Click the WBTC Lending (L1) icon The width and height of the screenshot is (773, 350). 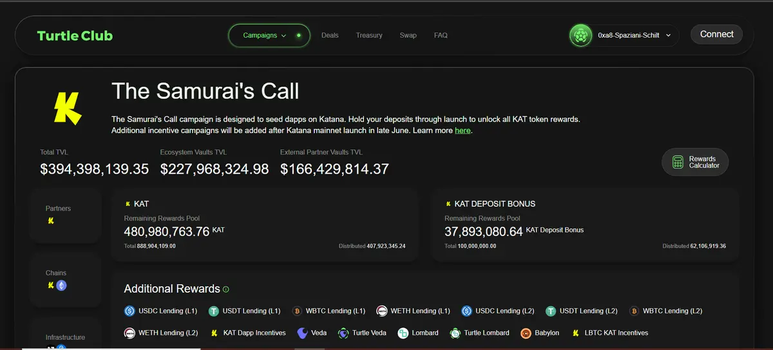coord(297,311)
